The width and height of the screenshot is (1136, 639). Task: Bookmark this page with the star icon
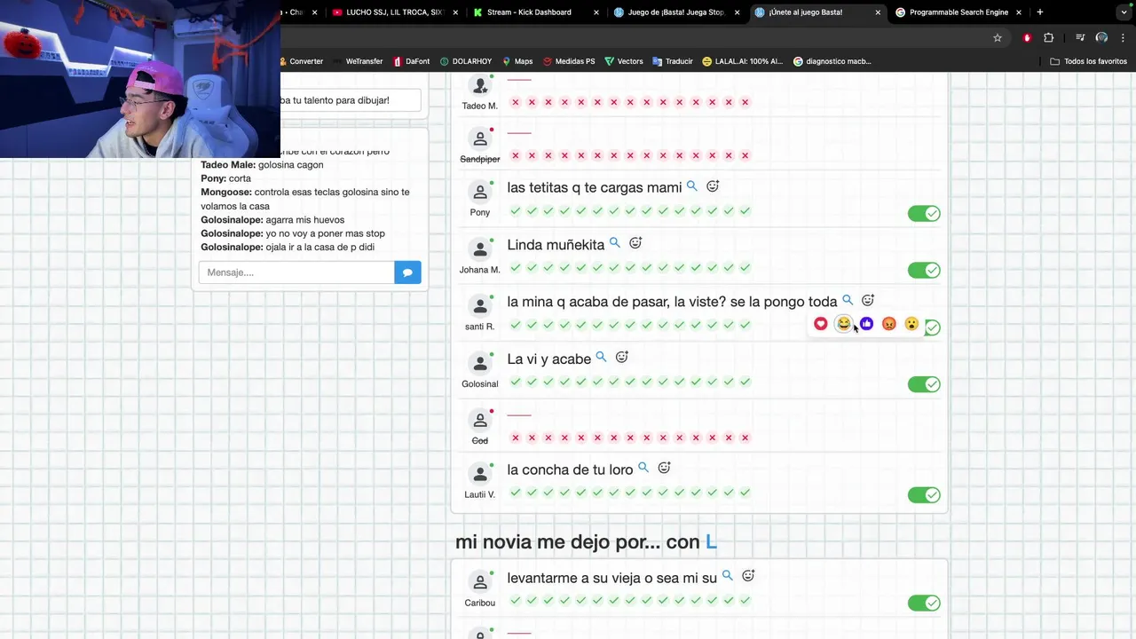998,37
